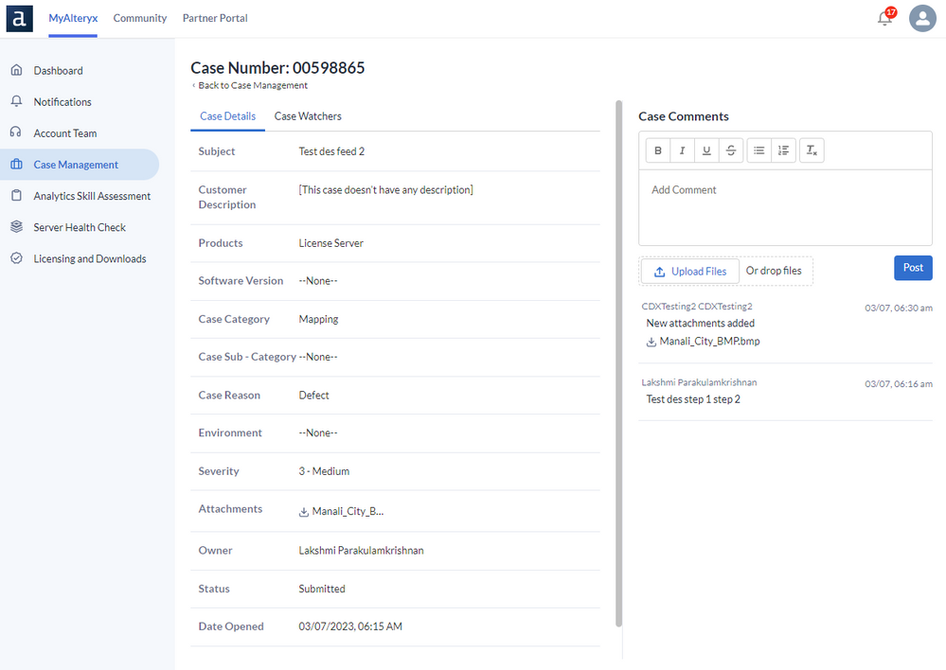
Task: Open Notifications from the bell sidebar icon
Action: [16, 101]
